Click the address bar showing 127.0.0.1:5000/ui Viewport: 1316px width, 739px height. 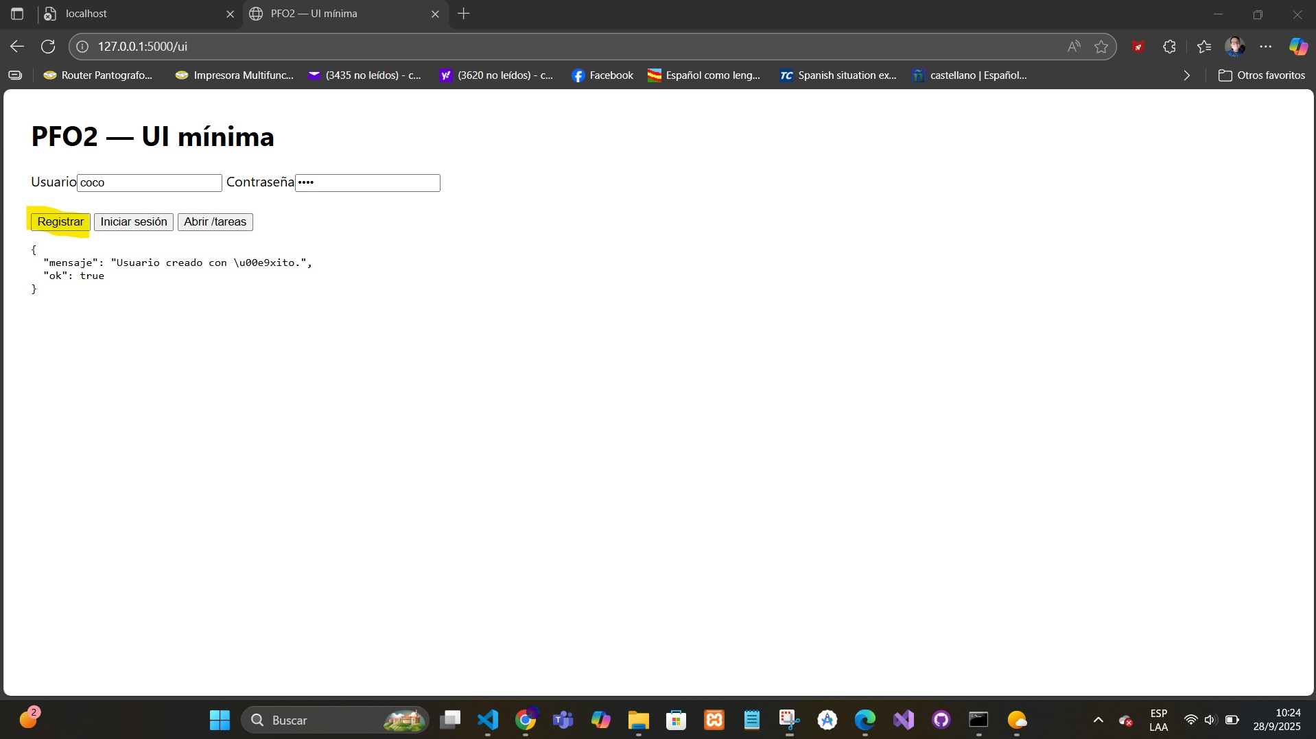tap(549, 47)
